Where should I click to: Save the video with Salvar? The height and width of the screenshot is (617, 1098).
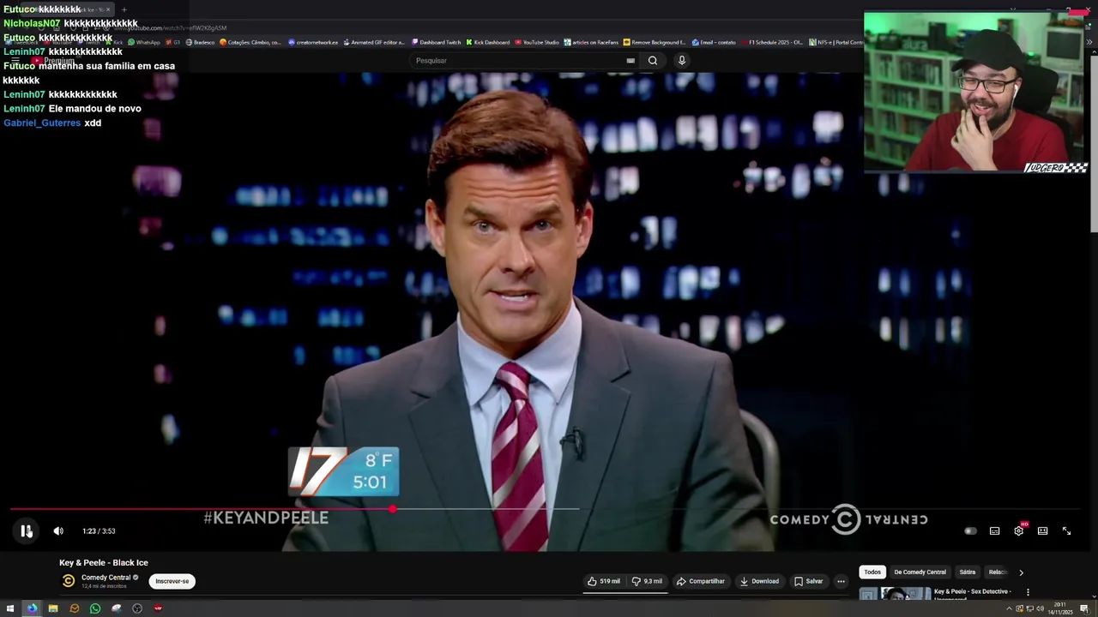[x=809, y=581]
